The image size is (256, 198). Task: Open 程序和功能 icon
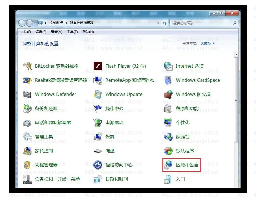(168, 109)
